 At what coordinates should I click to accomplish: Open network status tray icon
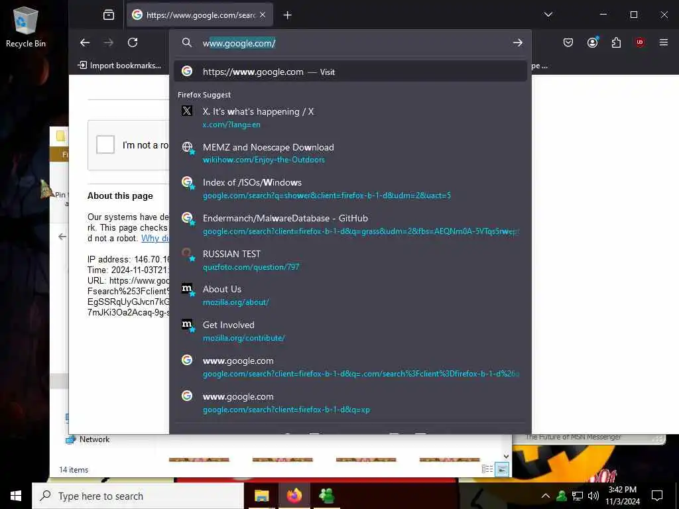click(578, 496)
